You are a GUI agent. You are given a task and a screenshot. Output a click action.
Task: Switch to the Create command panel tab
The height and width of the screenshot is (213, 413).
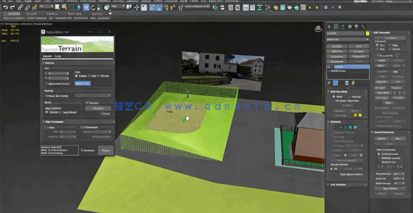pyautogui.click(x=329, y=27)
